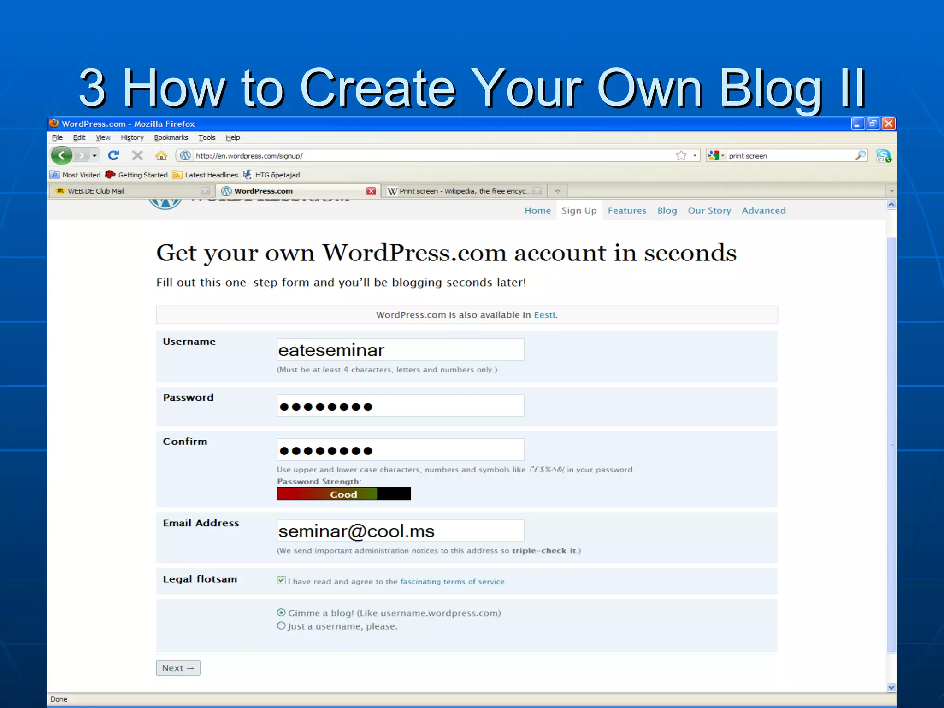944x708 pixels.
Task: Reload the page with the refresh icon
Action: tap(113, 155)
